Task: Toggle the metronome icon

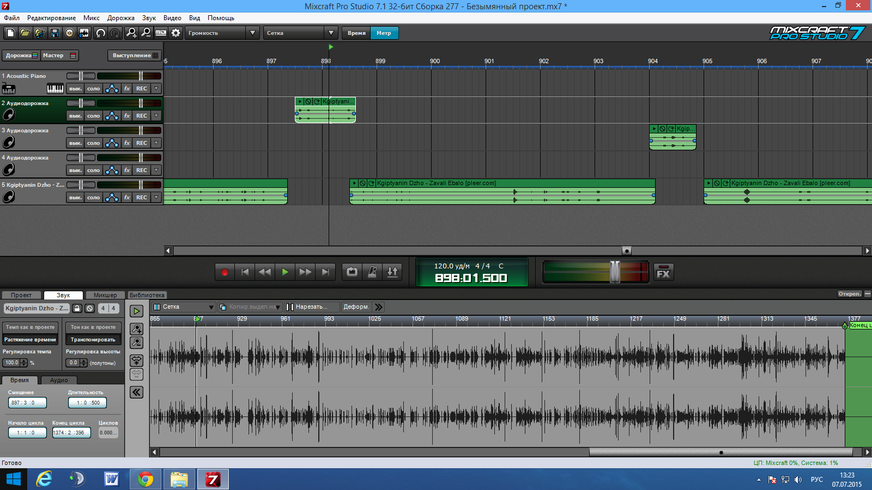Action: pos(372,272)
